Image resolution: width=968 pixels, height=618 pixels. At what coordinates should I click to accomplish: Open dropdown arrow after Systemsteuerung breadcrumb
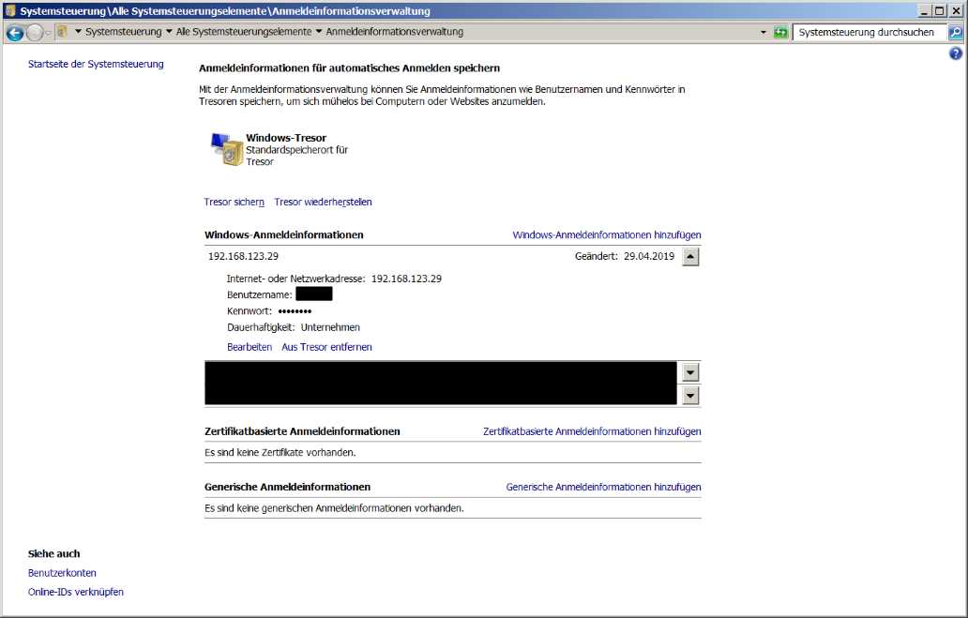click(x=169, y=32)
